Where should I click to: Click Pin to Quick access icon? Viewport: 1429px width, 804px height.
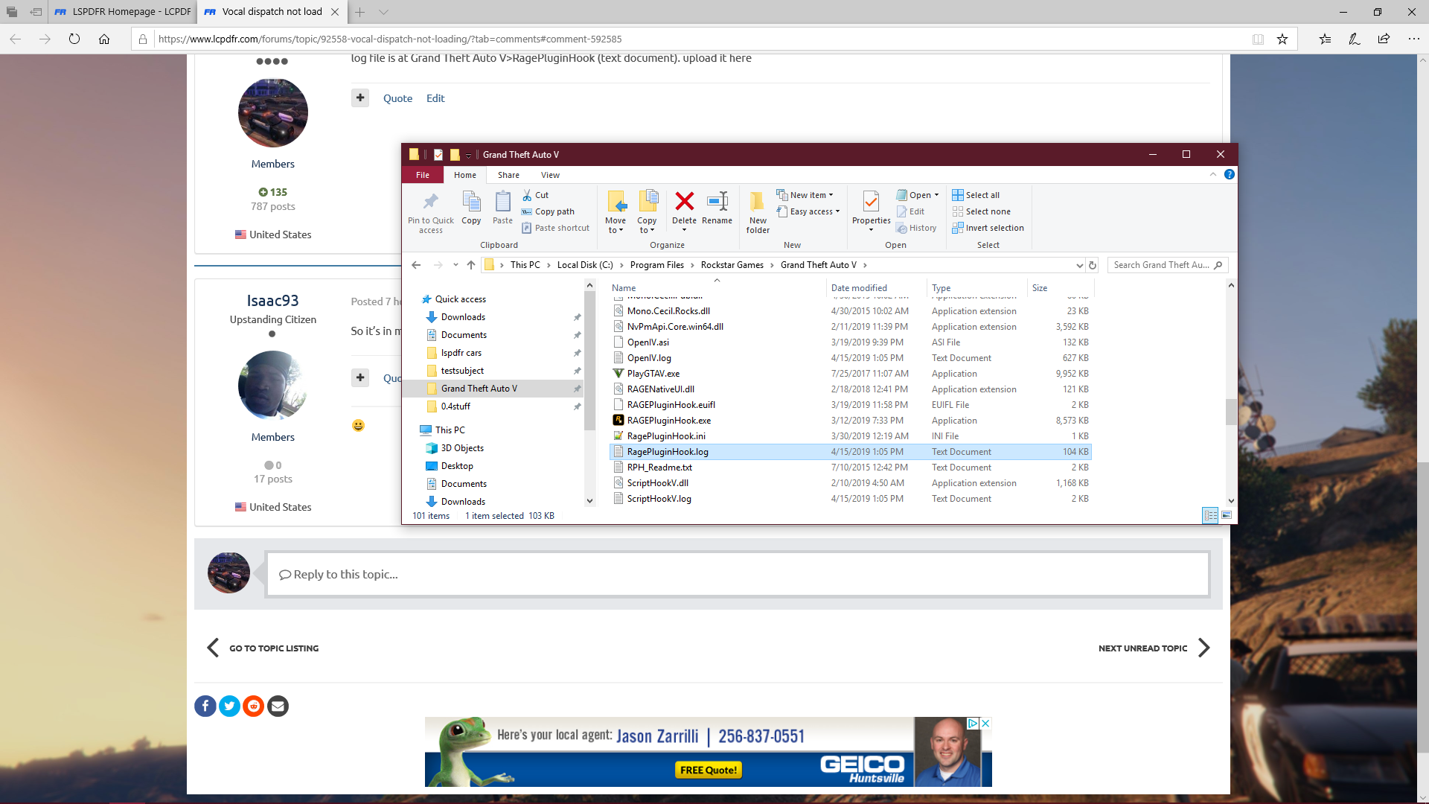(x=430, y=202)
